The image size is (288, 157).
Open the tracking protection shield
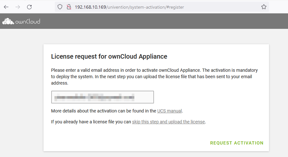pyautogui.click(x=60, y=7)
